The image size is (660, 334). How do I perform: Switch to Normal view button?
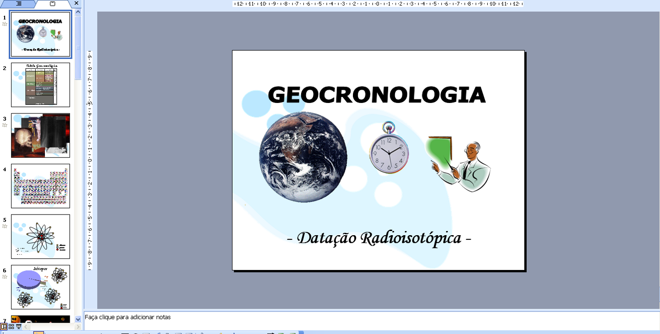[x=4, y=327]
